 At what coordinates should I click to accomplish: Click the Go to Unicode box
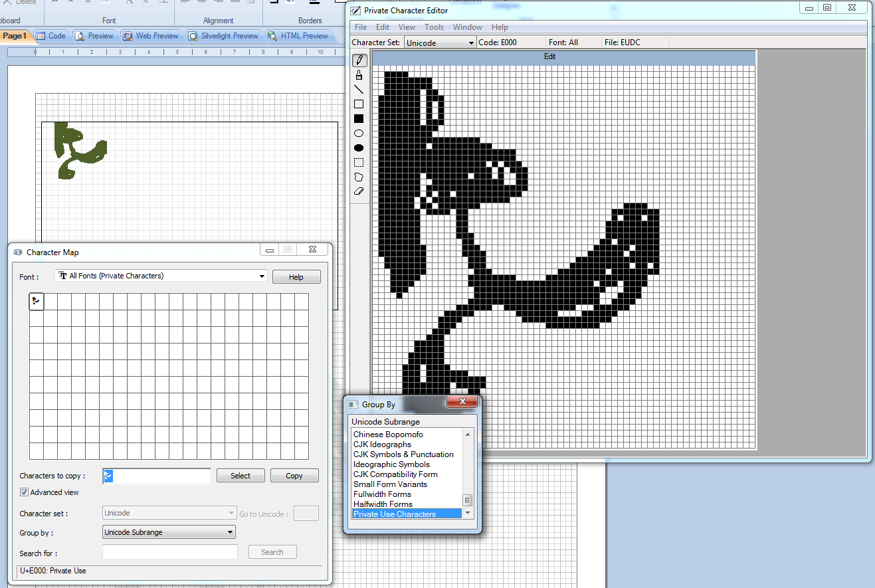(x=306, y=513)
